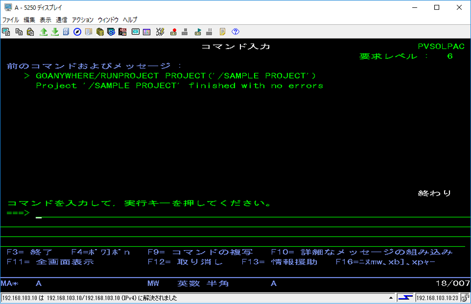This screenshot has height=304, width=471.
Task: Click the 終わり indicator text
Action: click(434, 194)
